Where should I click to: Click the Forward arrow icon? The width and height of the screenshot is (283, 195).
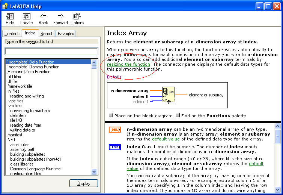[60, 16]
